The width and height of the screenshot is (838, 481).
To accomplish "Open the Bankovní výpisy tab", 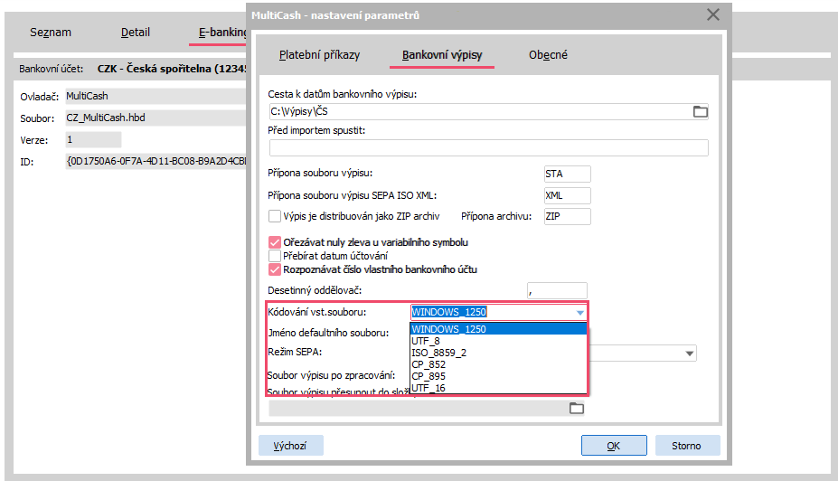I will (x=442, y=54).
